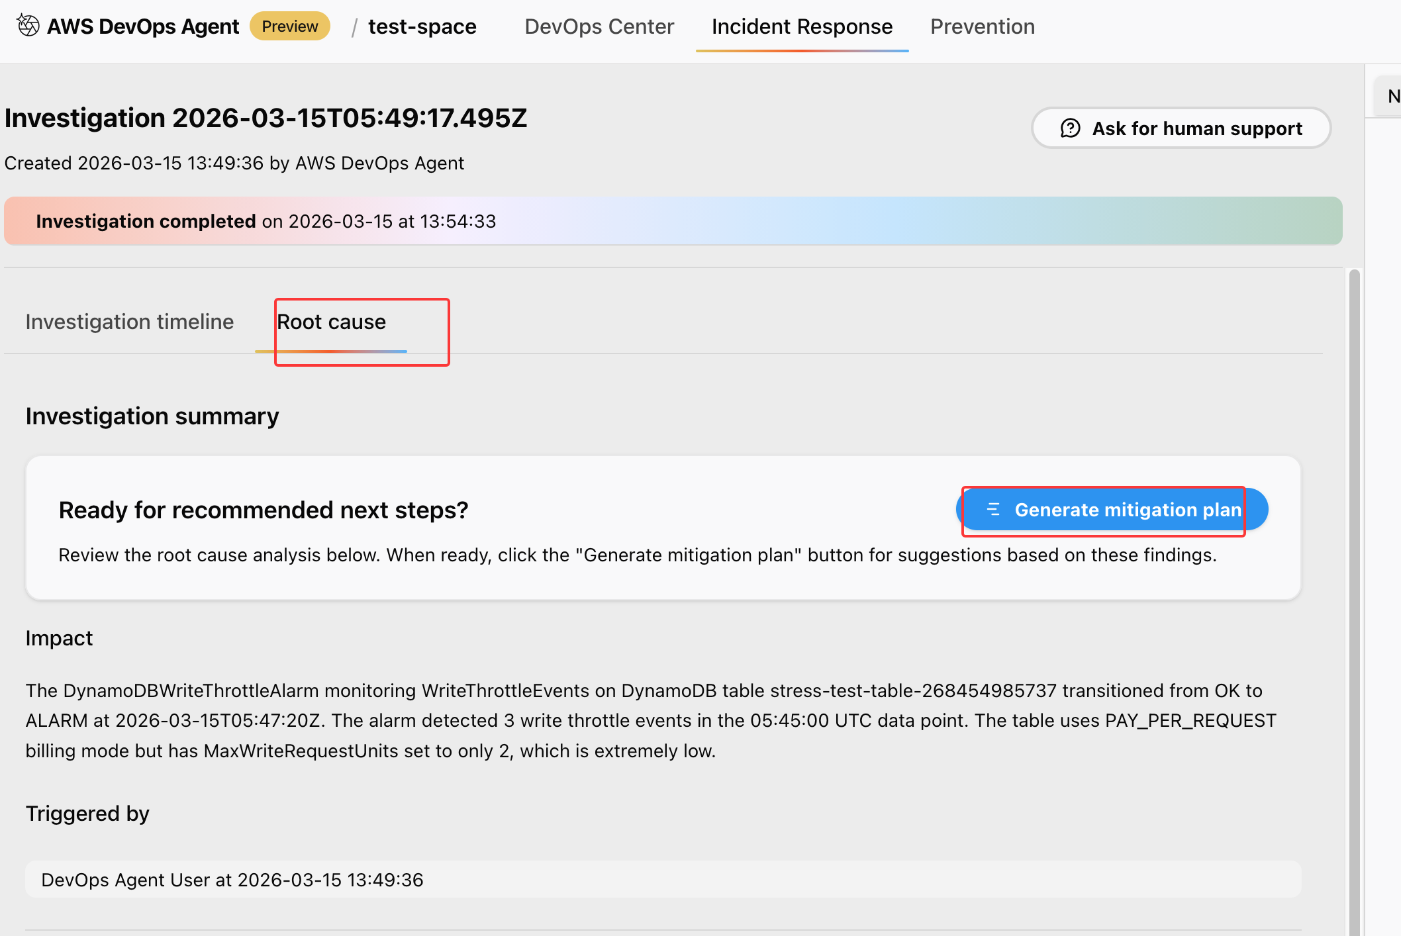Click the Preview badge
The image size is (1401, 936).
289,26
